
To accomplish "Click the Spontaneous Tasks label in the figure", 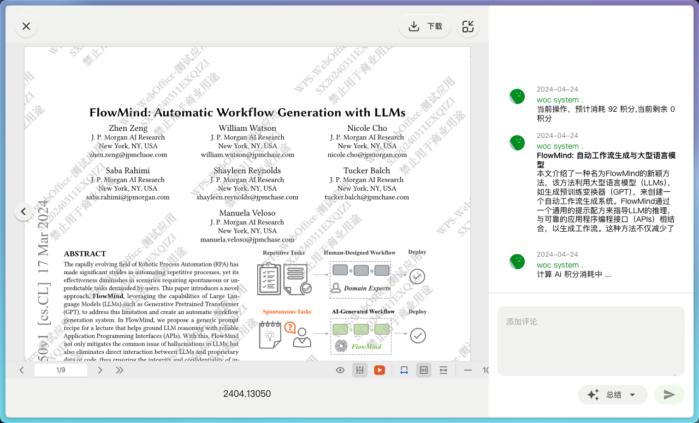I will [287, 312].
